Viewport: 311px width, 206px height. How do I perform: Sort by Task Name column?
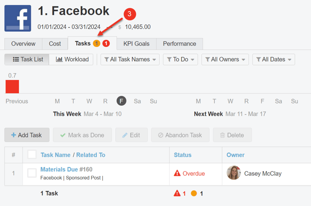point(56,155)
